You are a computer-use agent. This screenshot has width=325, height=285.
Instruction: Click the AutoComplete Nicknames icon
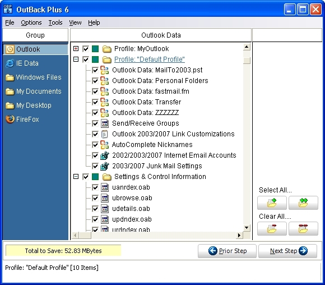104,145
